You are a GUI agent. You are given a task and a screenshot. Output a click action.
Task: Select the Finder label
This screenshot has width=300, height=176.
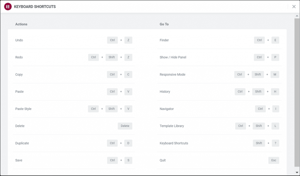[x=164, y=40]
